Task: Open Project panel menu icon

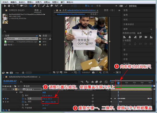Action: pos(41,10)
